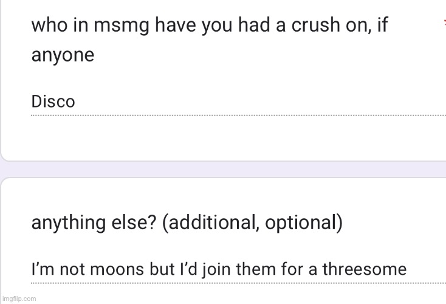Screen dimensions: 446x304
Task: Click the word "who" starting the first question
Action: 47,26
